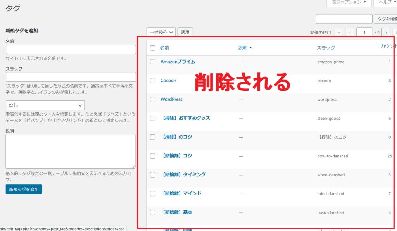
Task: Click the 名前 name input field
Action: [x=71, y=49]
